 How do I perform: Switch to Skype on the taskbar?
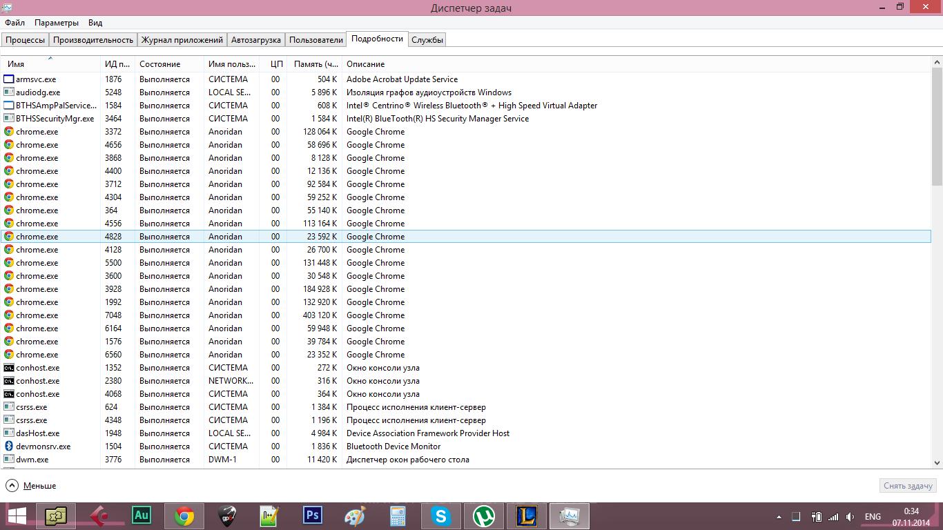pos(441,516)
